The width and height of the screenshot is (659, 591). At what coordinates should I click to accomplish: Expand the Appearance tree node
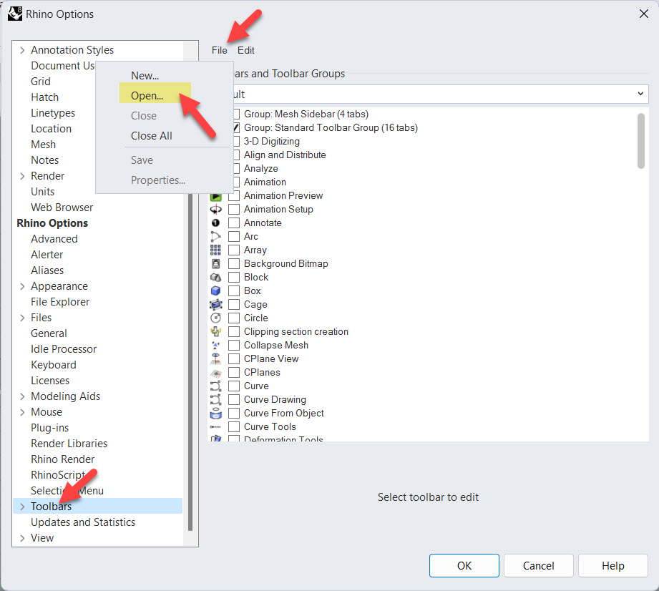pos(22,286)
